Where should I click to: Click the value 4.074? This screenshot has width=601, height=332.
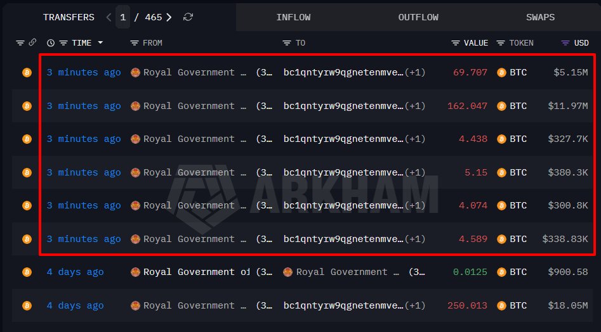[x=473, y=205]
